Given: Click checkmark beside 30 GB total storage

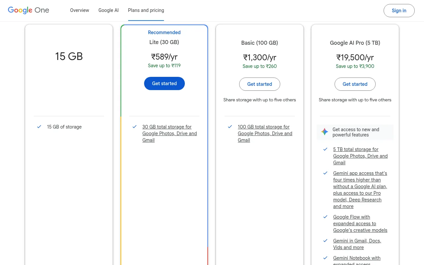Looking at the screenshot, I should click(134, 127).
